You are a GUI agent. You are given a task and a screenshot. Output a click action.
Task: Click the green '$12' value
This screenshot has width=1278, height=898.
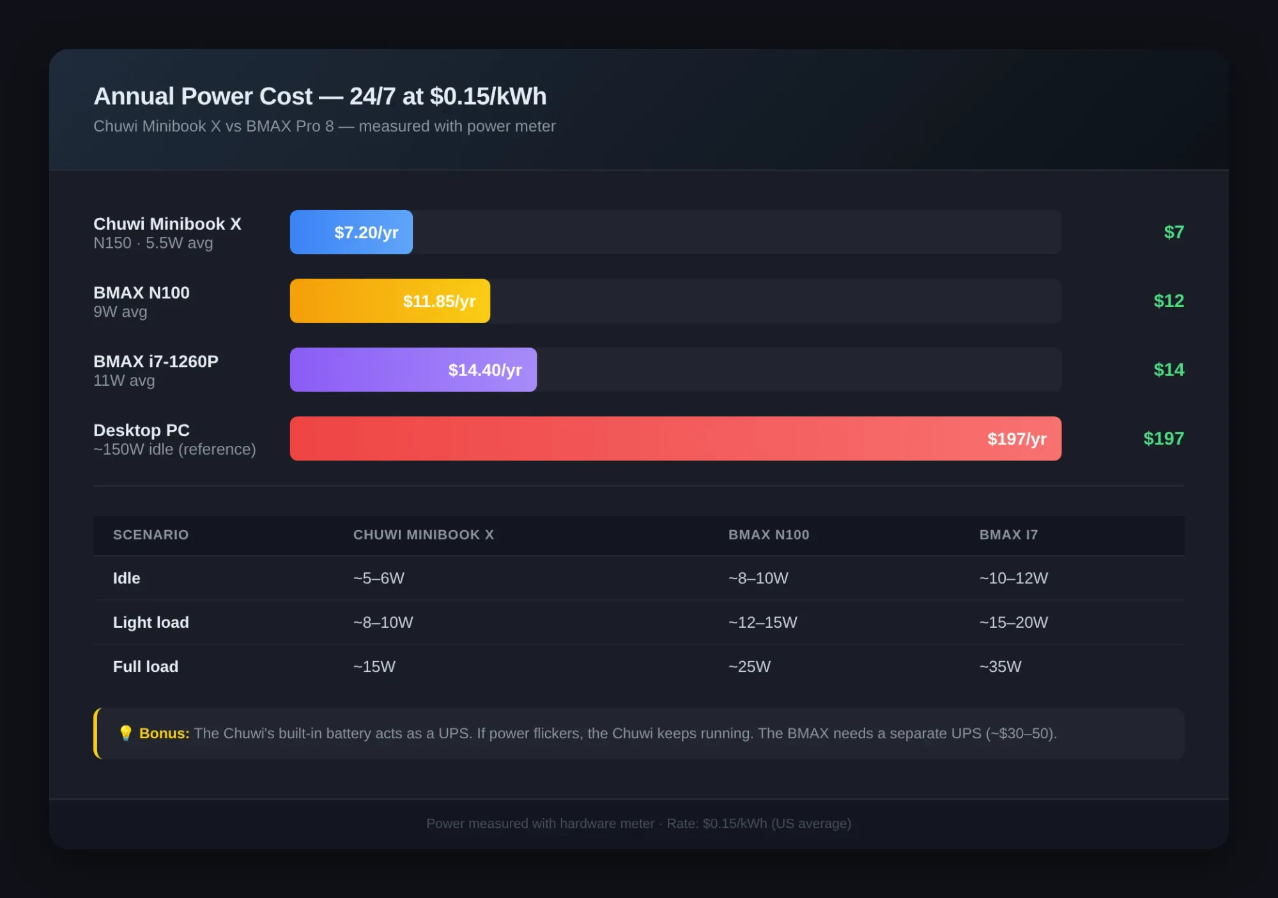click(1169, 301)
